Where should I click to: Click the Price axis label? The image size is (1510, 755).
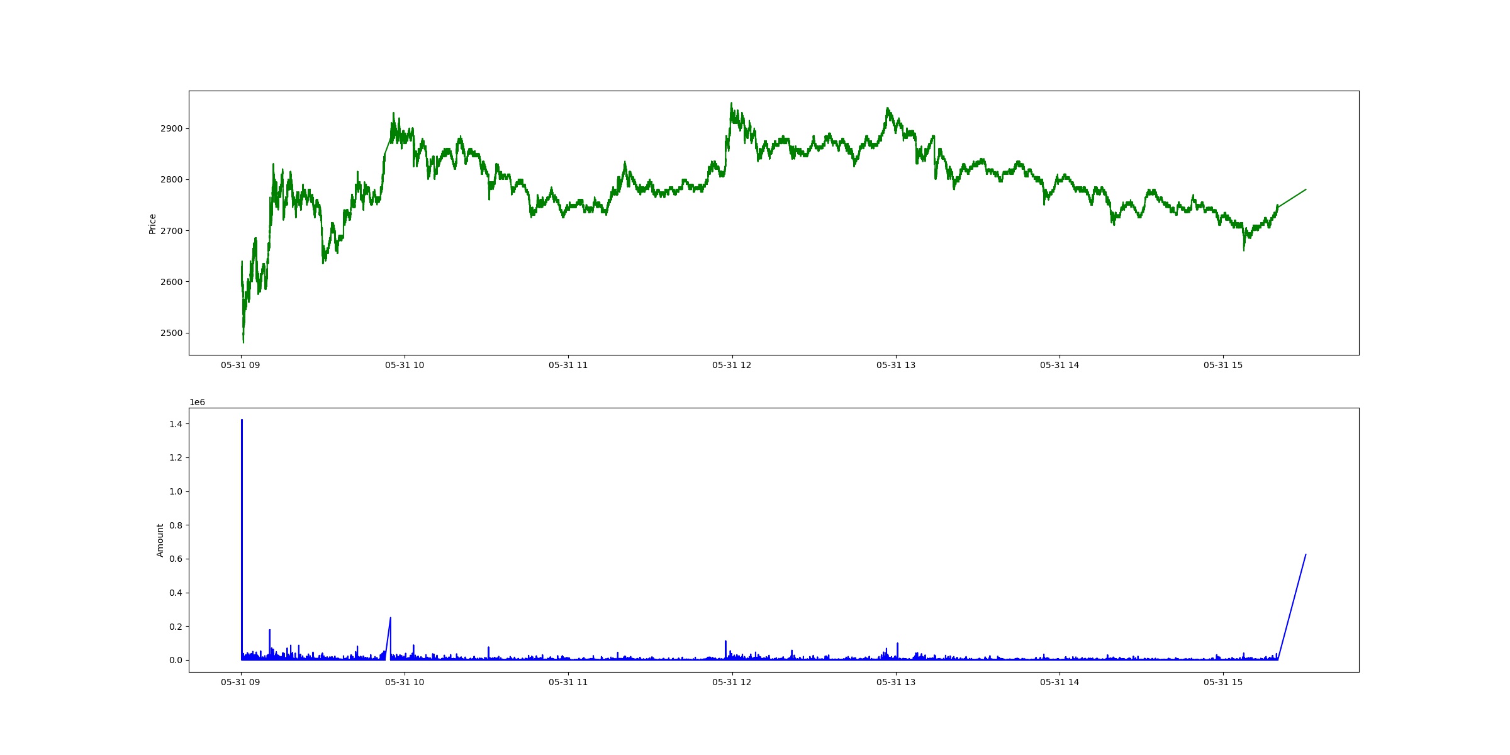(x=152, y=224)
